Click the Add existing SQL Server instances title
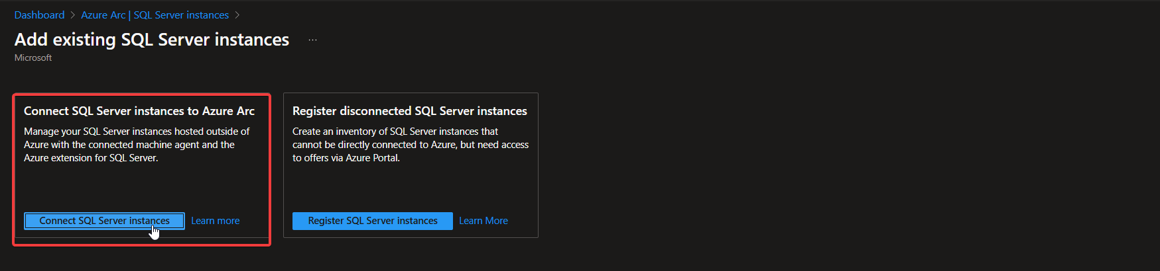Screen dimensions: 1160x271 (x=152, y=40)
